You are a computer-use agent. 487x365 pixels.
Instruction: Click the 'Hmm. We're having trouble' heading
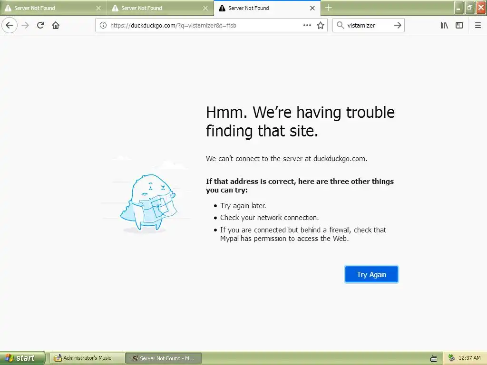(x=300, y=121)
